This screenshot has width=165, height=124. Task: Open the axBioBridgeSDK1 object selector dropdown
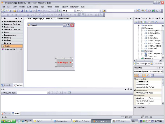pos(163,72)
